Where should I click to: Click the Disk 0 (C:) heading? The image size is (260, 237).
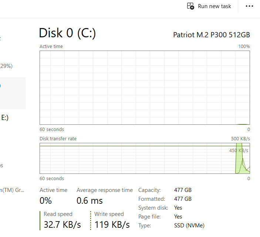click(67, 33)
